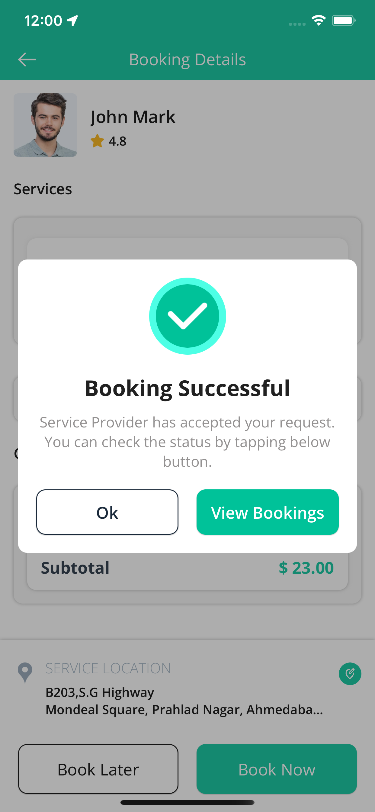Tap the back arrow icon
Screen dimensions: 375x812
click(27, 60)
